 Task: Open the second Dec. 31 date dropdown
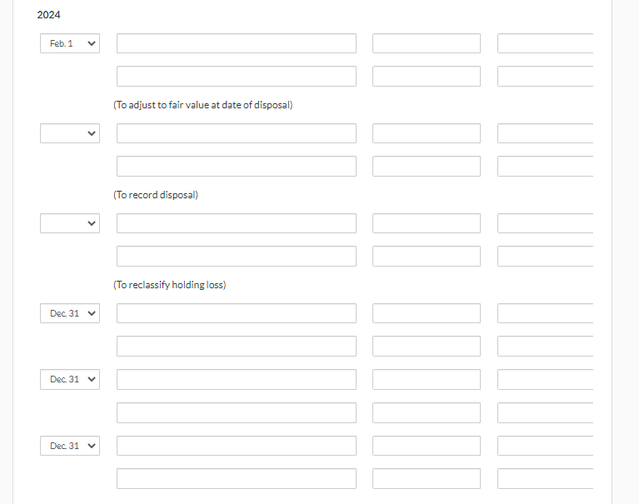pyautogui.click(x=70, y=379)
